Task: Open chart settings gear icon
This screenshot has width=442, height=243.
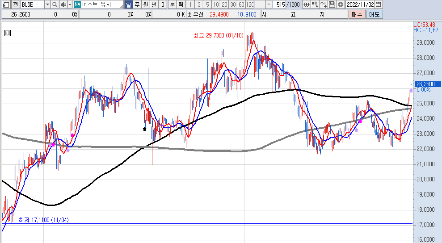Action: pos(340,4)
